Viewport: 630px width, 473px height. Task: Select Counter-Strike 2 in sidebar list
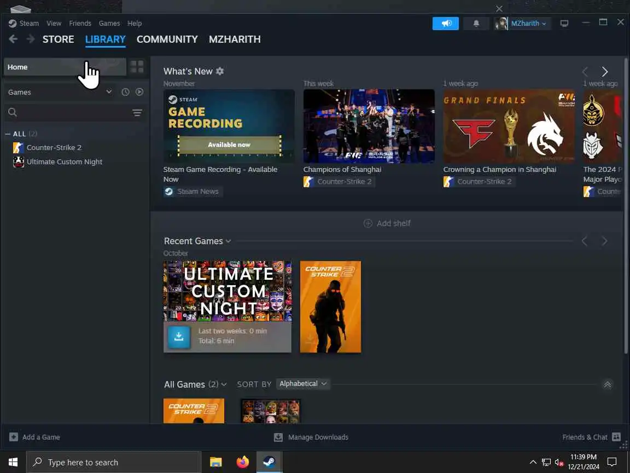pos(54,147)
